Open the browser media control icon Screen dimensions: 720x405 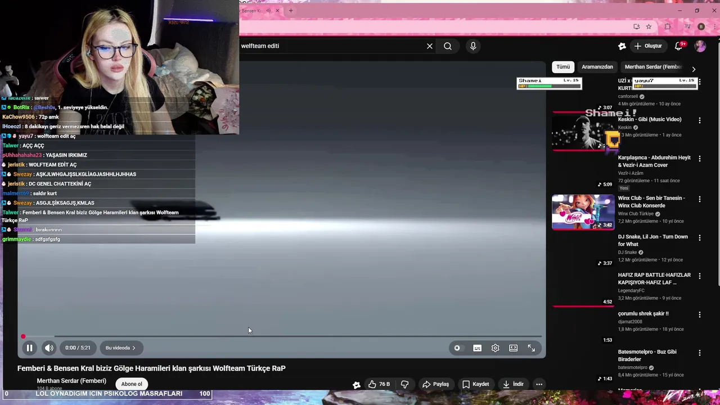click(x=687, y=26)
